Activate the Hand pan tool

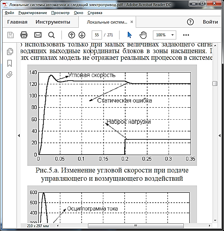(143, 35)
